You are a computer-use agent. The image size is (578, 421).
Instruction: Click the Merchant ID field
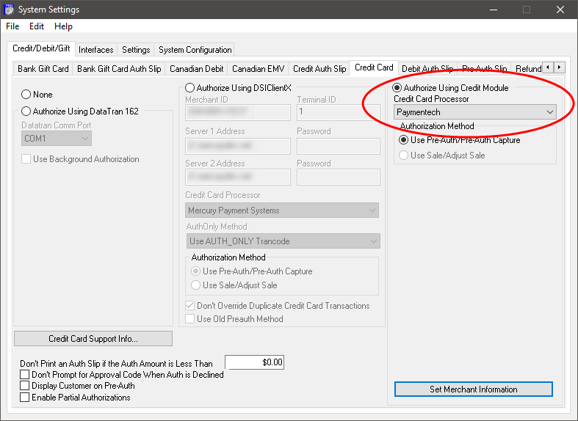[238, 113]
